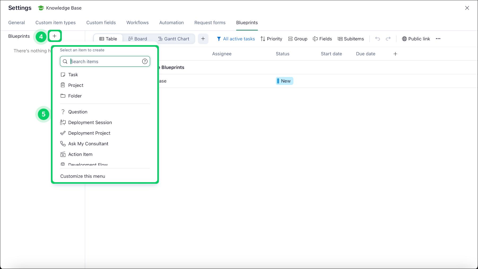This screenshot has width=478, height=269.
Task: Click the undo arrow icon
Action: [x=377, y=39]
